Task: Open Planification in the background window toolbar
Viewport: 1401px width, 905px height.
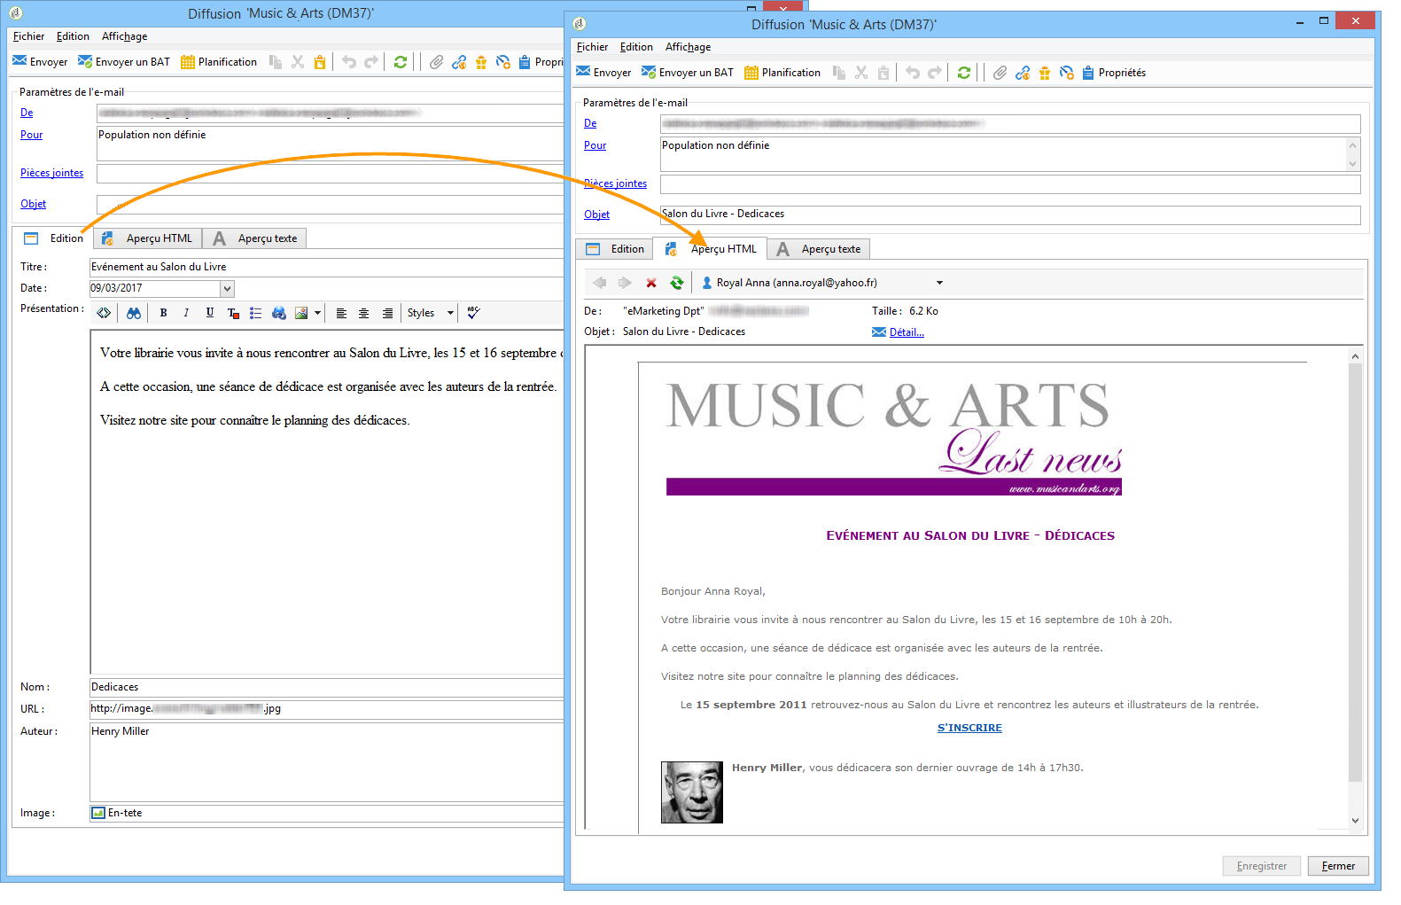Action: point(219,62)
